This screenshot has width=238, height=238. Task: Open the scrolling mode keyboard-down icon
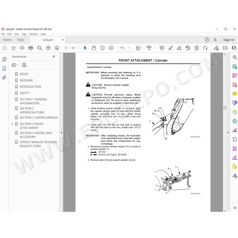[149, 48]
